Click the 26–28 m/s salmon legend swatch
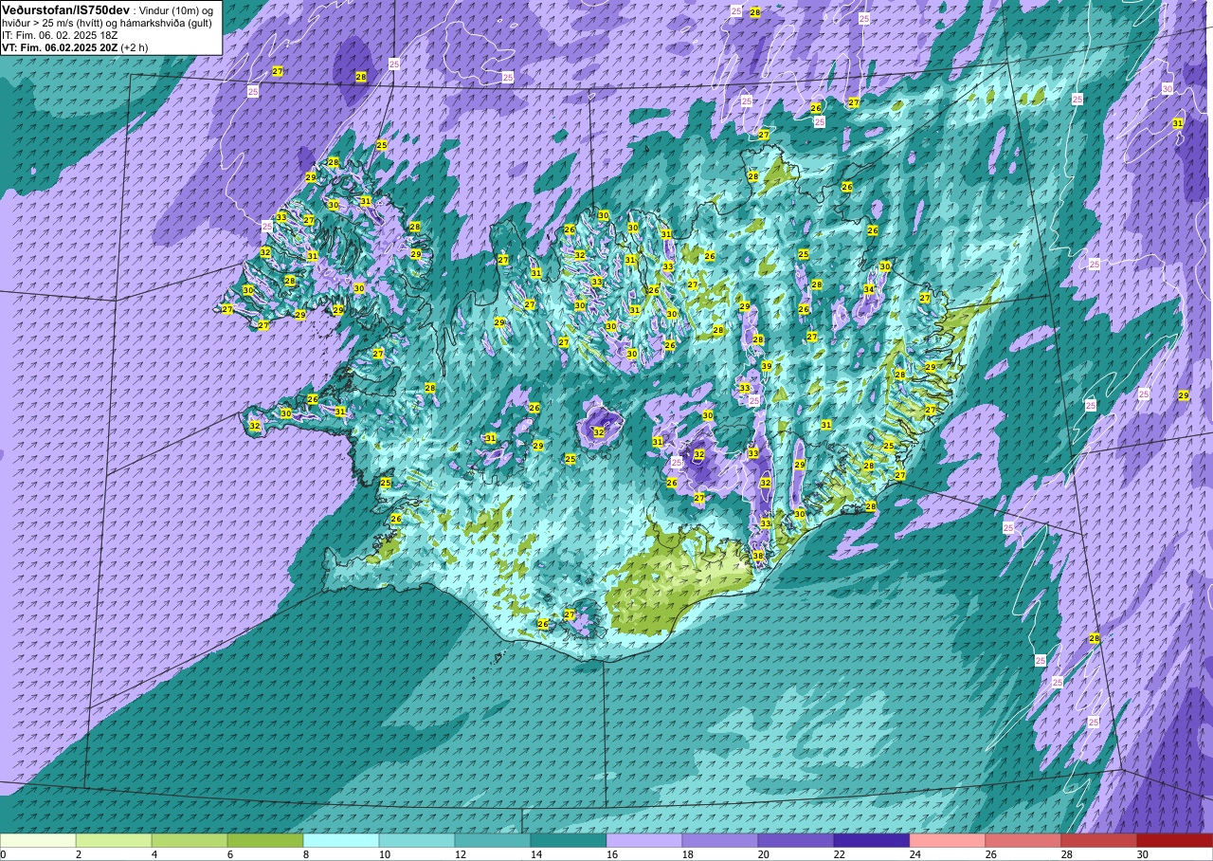 (x=1023, y=840)
